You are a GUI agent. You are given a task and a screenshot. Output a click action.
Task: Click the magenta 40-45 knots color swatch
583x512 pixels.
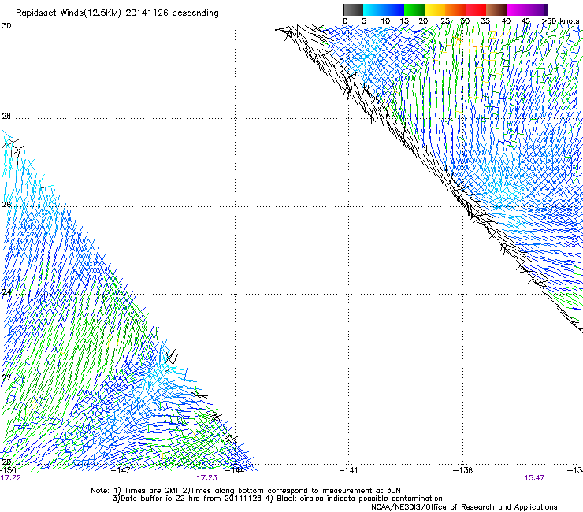[x=517, y=9]
